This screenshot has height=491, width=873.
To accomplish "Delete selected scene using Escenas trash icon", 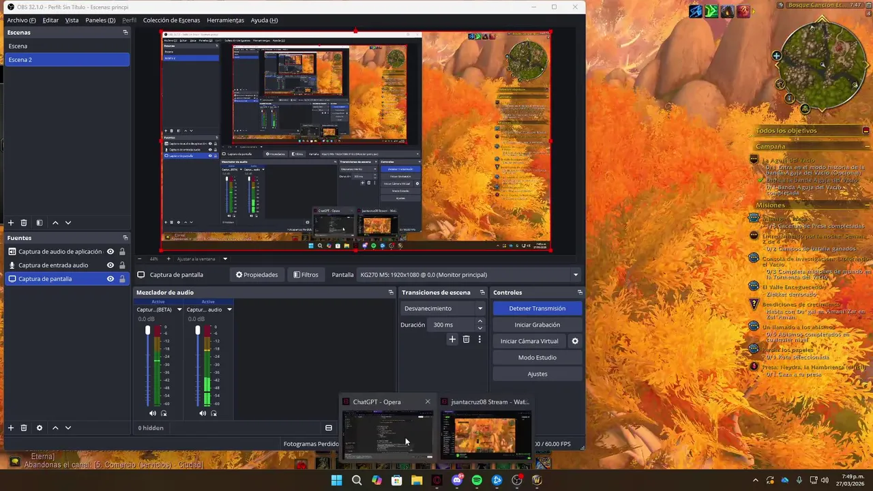I will (x=24, y=222).
